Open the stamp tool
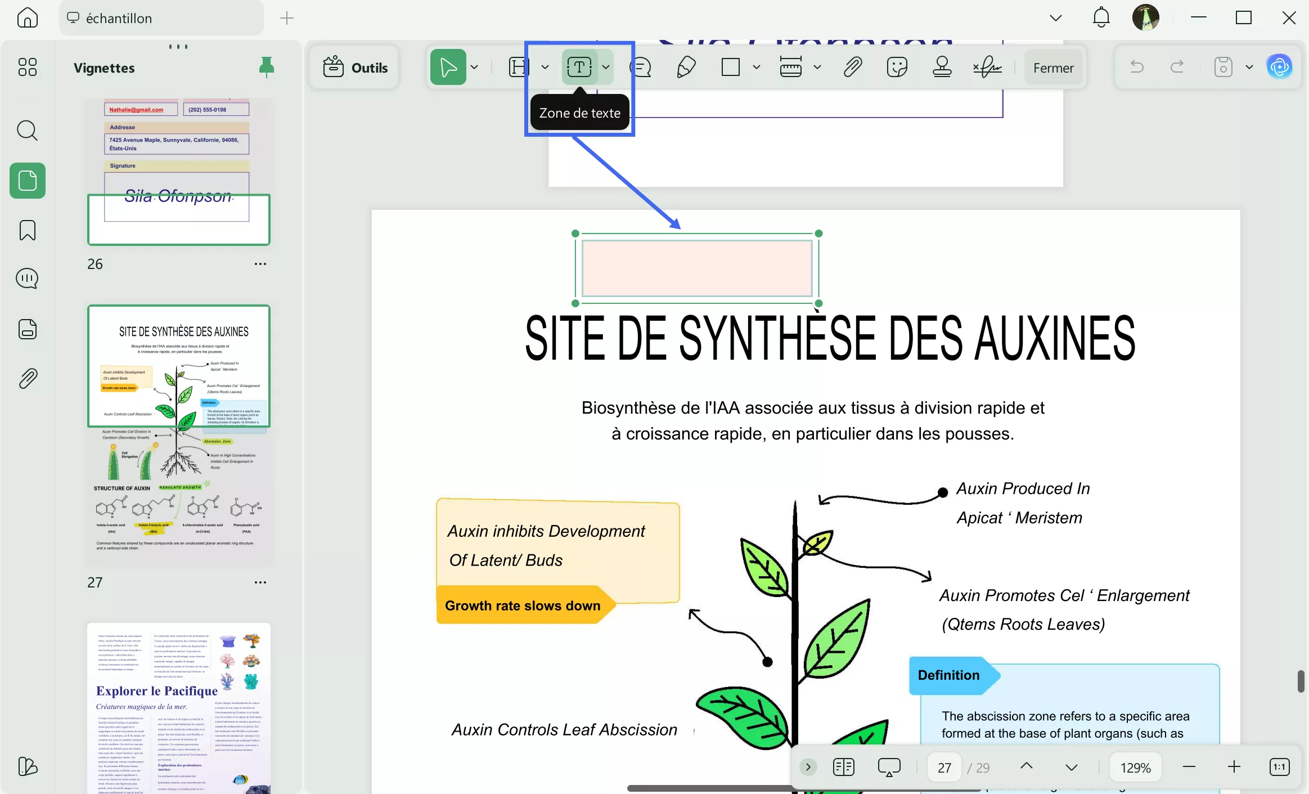The height and width of the screenshot is (794, 1309). pos(941,66)
